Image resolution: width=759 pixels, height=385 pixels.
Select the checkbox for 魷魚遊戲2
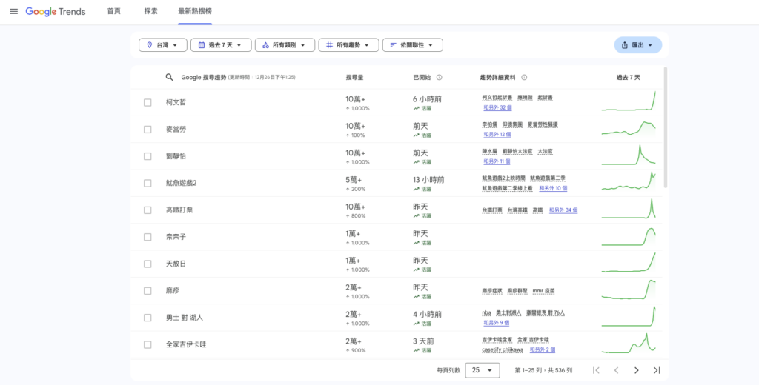pyautogui.click(x=148, y=184)
